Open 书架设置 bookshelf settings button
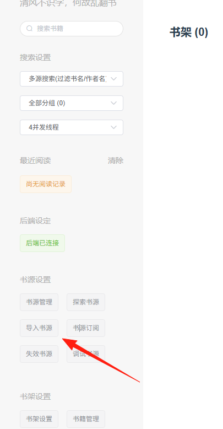The height and width of the screenshot is (429, 223). click(x=39, y=419)
